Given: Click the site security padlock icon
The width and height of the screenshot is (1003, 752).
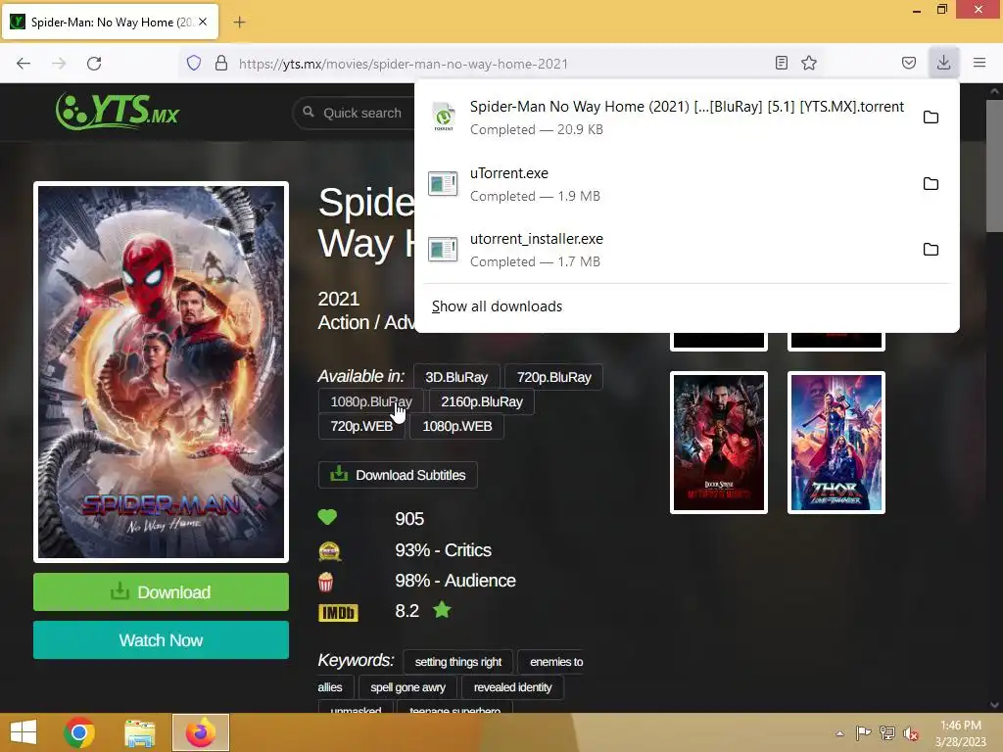Looking at the screenshot, I should 221,63.
